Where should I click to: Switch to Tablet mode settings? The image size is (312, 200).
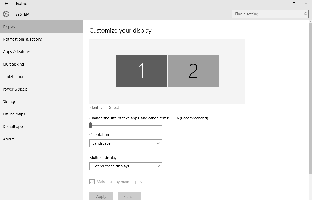(x=14, y=77)
